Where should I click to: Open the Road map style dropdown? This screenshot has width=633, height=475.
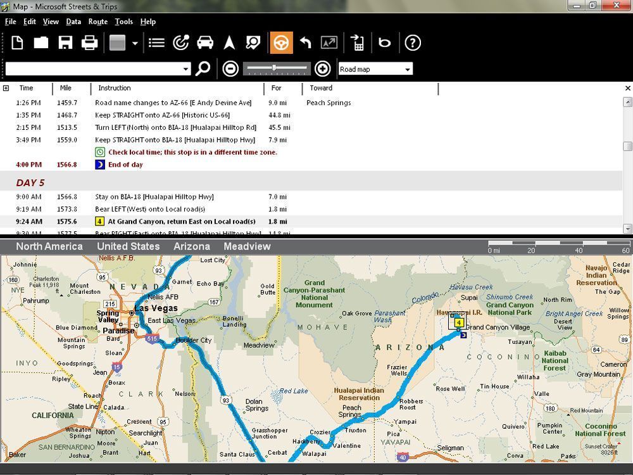point(408,69)
